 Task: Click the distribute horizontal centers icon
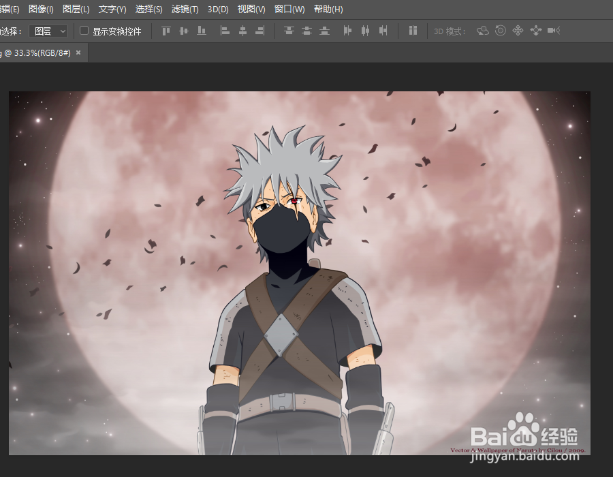tap(365, 31)
